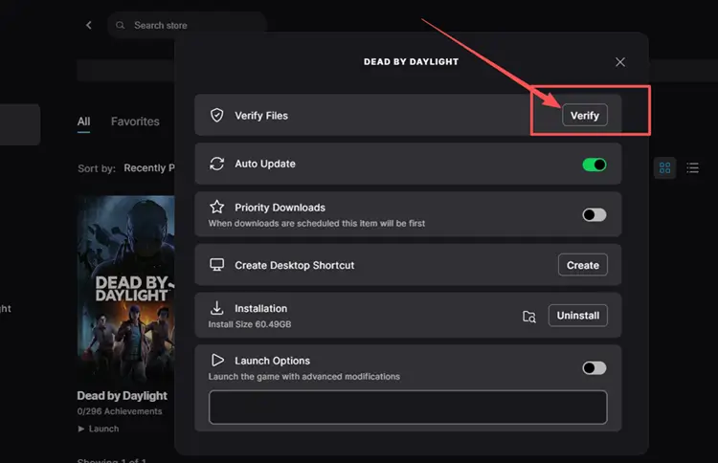Screen dimensions: 718x463
Task: Click the Priority Downloads star icon
Action: 216,208
